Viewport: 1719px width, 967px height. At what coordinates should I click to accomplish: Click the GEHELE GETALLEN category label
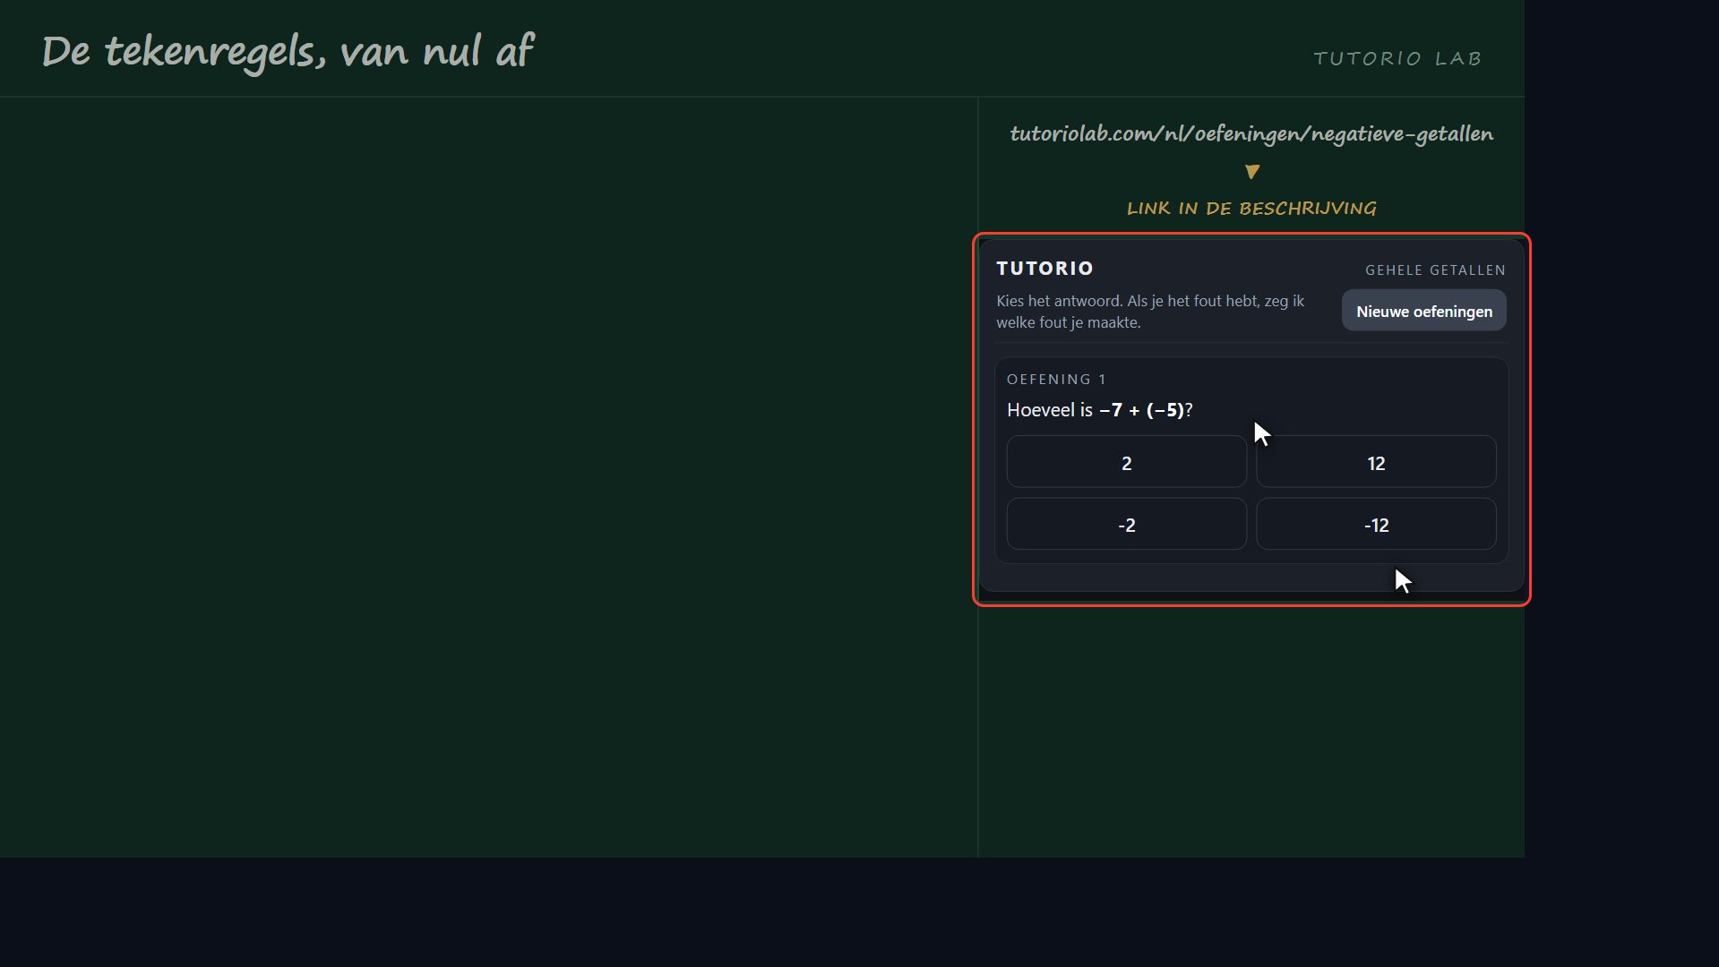tap(1435, 270)
